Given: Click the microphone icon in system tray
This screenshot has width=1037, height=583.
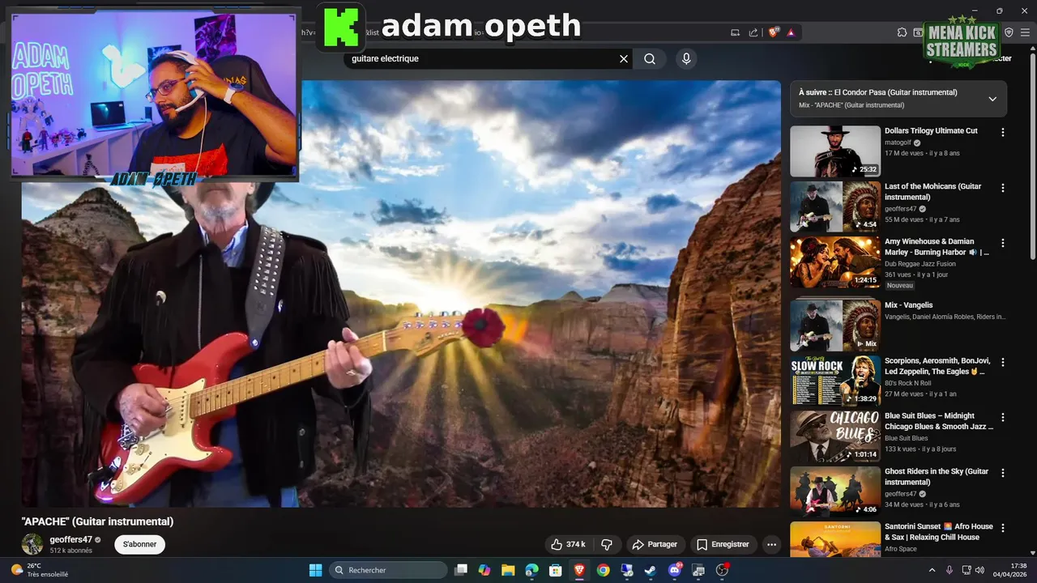Looking at the screenshot, I should 950,570.
